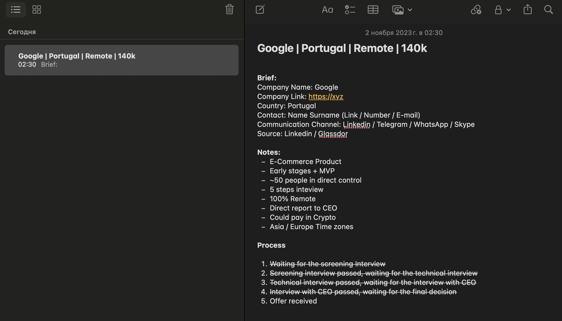Share this note
Image resolution: width=562 pixels, height=321 pixels.
(x=528, y=9)
